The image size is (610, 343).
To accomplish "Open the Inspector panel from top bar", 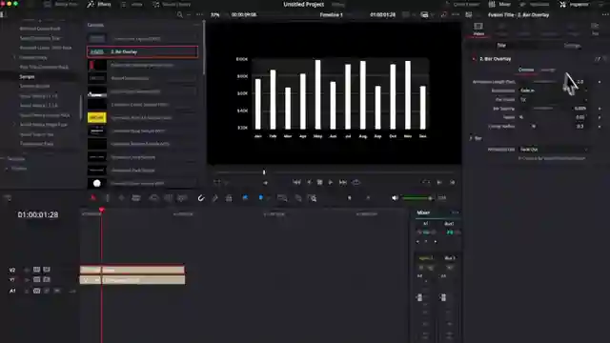I will (x=575, y=4).
